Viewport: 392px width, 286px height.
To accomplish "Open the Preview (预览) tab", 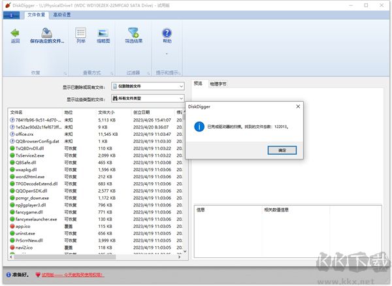I will [x=198, y=84].
